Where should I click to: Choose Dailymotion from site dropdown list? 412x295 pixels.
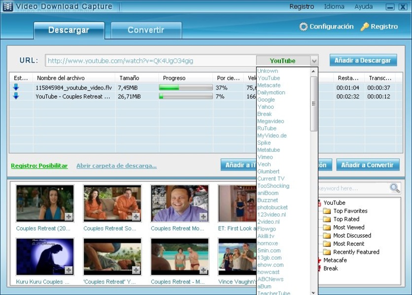click(x=271, y=92)
